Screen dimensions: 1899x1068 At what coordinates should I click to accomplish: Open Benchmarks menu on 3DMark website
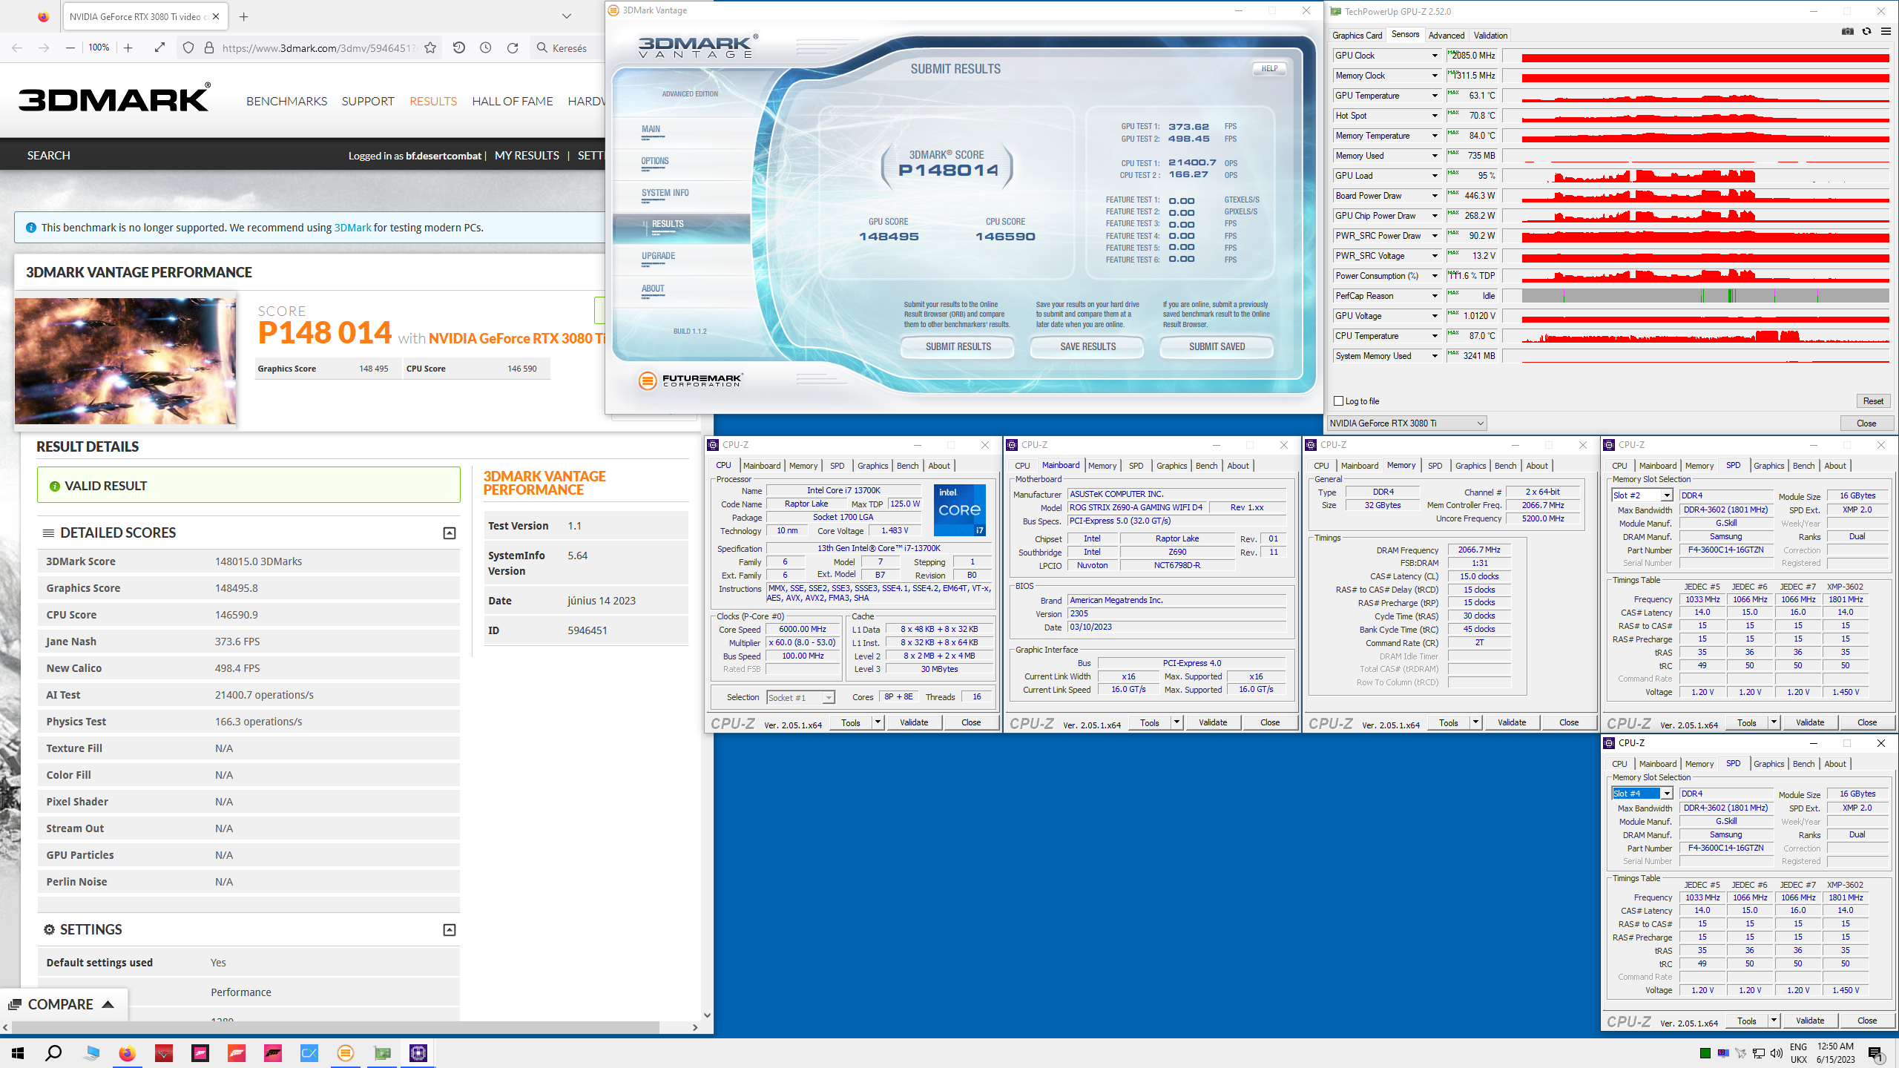coord(286,101)
